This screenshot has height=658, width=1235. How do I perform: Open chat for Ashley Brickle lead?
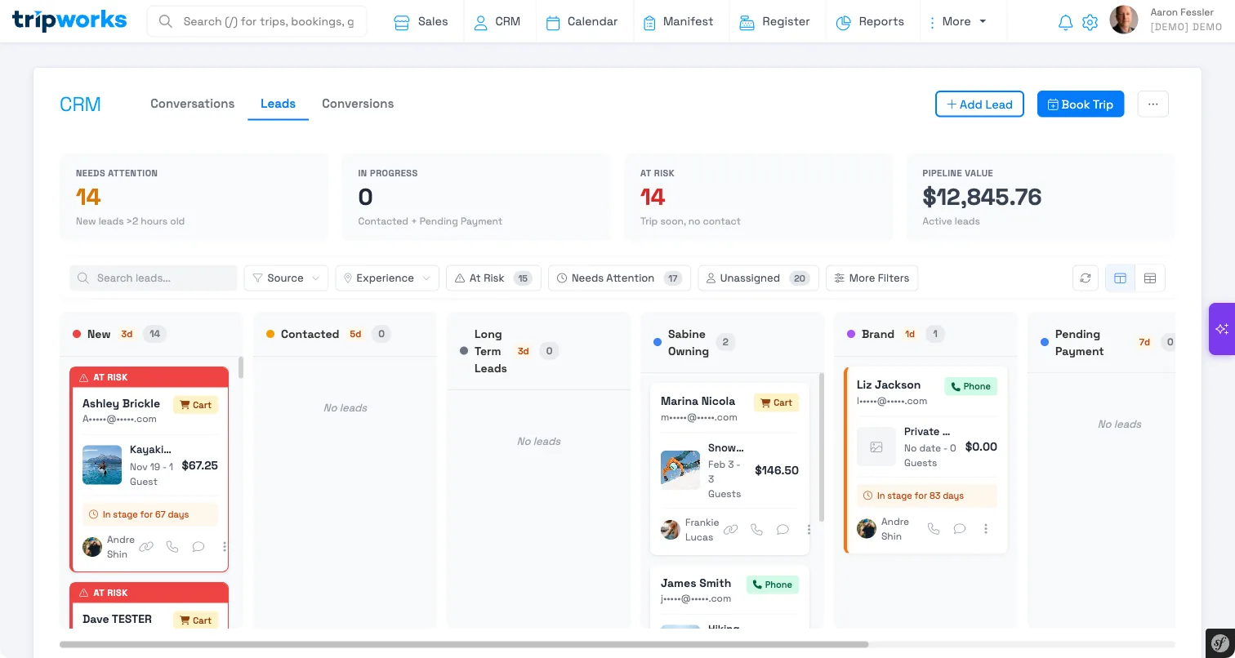[198, 547]
